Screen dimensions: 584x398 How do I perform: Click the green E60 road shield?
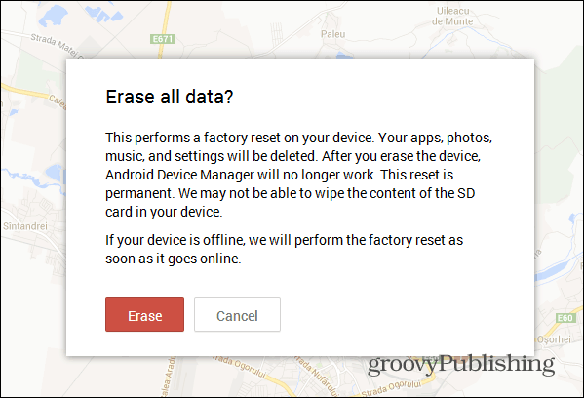pos(565,318)
